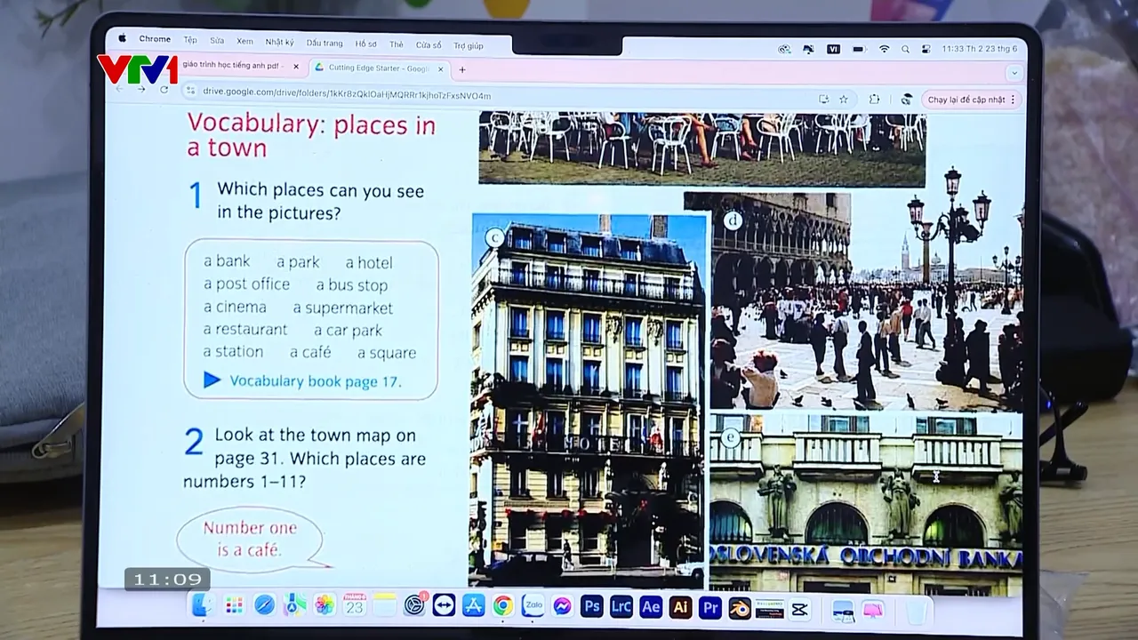Open Messenger in the dock
This screenshot has width=1138, height=640.
click(x=562, y=606)
